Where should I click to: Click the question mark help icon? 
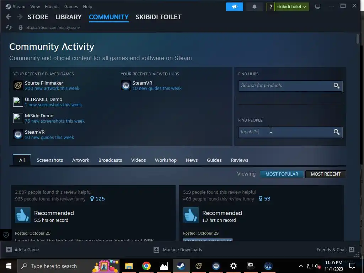pyautogui.click(x=271, y=7)
